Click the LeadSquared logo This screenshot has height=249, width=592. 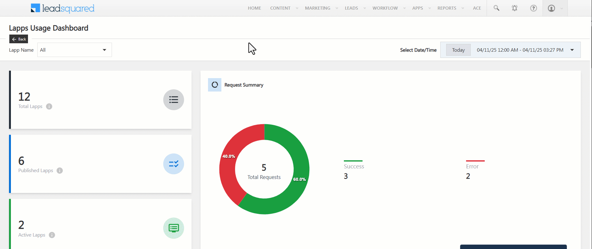(62, 8)
